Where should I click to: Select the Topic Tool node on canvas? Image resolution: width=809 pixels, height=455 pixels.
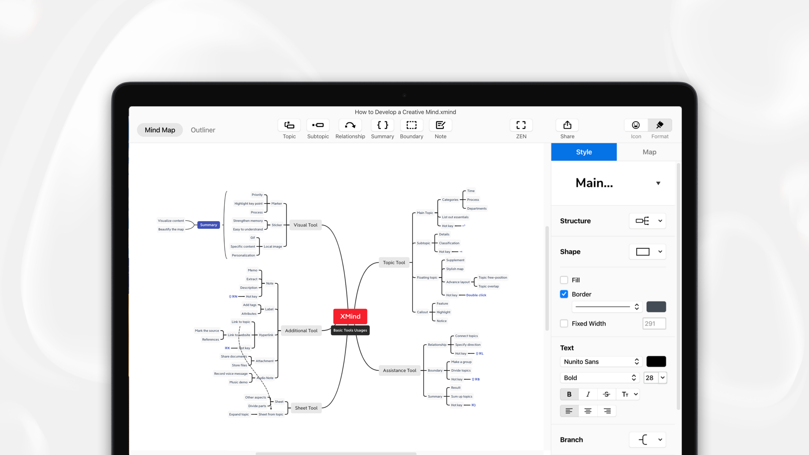pos(394,263)
